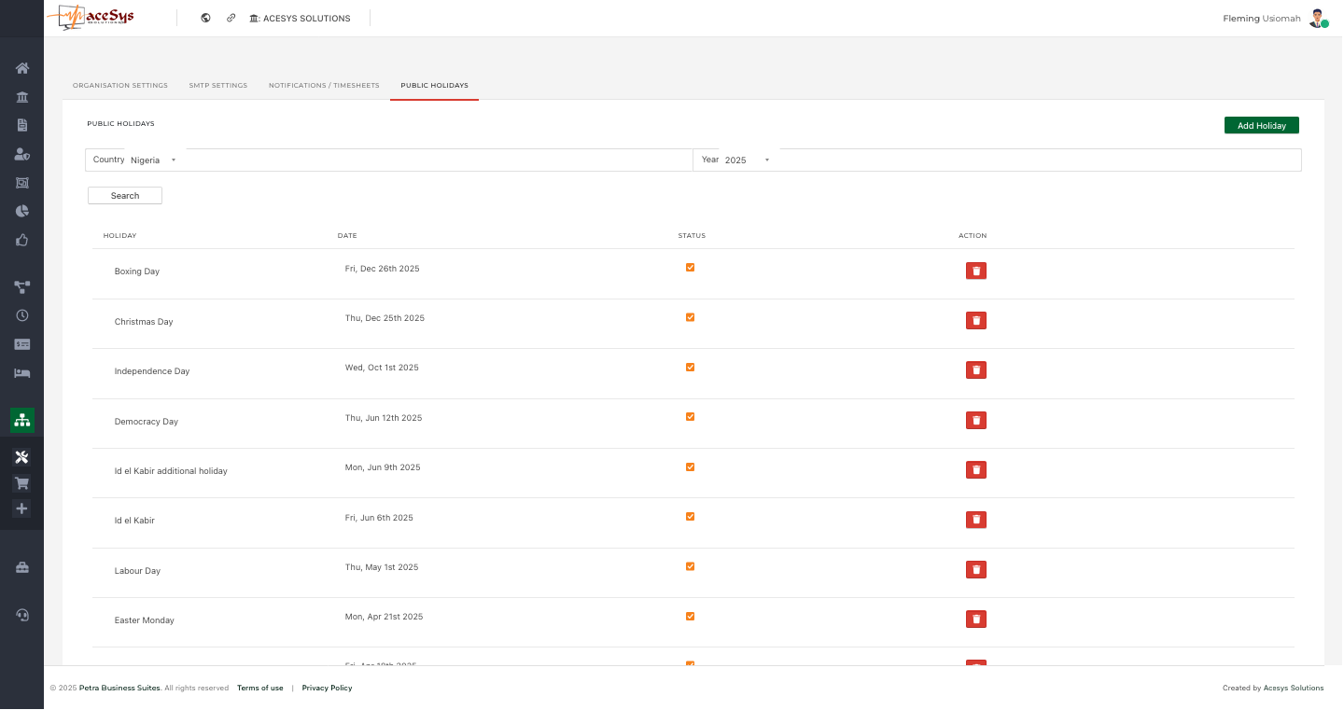Click the shopping cart sidebar icon
Viewport: 1344px width, 710px height.
pyautogui.click(x=22, y=483)
